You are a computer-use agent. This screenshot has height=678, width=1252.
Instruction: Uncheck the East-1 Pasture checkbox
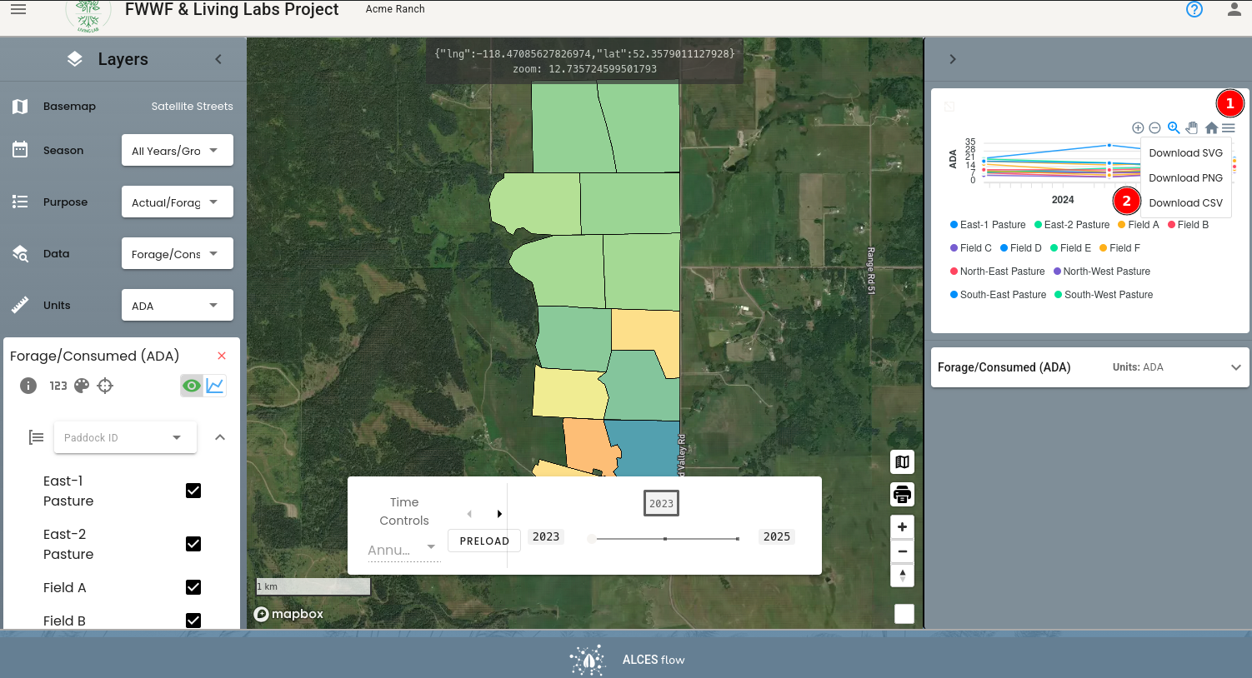193,491
